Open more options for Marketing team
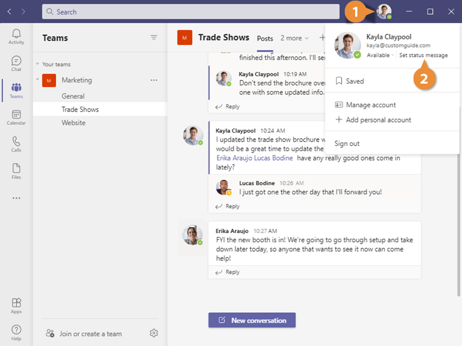This screenshot has height=346, width=462. pyautogui.click(x=154, y=80)
